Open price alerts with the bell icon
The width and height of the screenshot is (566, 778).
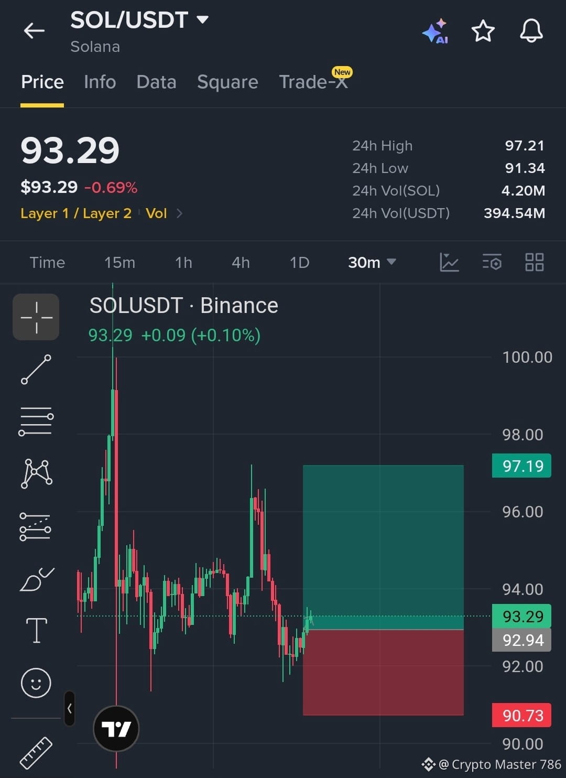[531, 30]
